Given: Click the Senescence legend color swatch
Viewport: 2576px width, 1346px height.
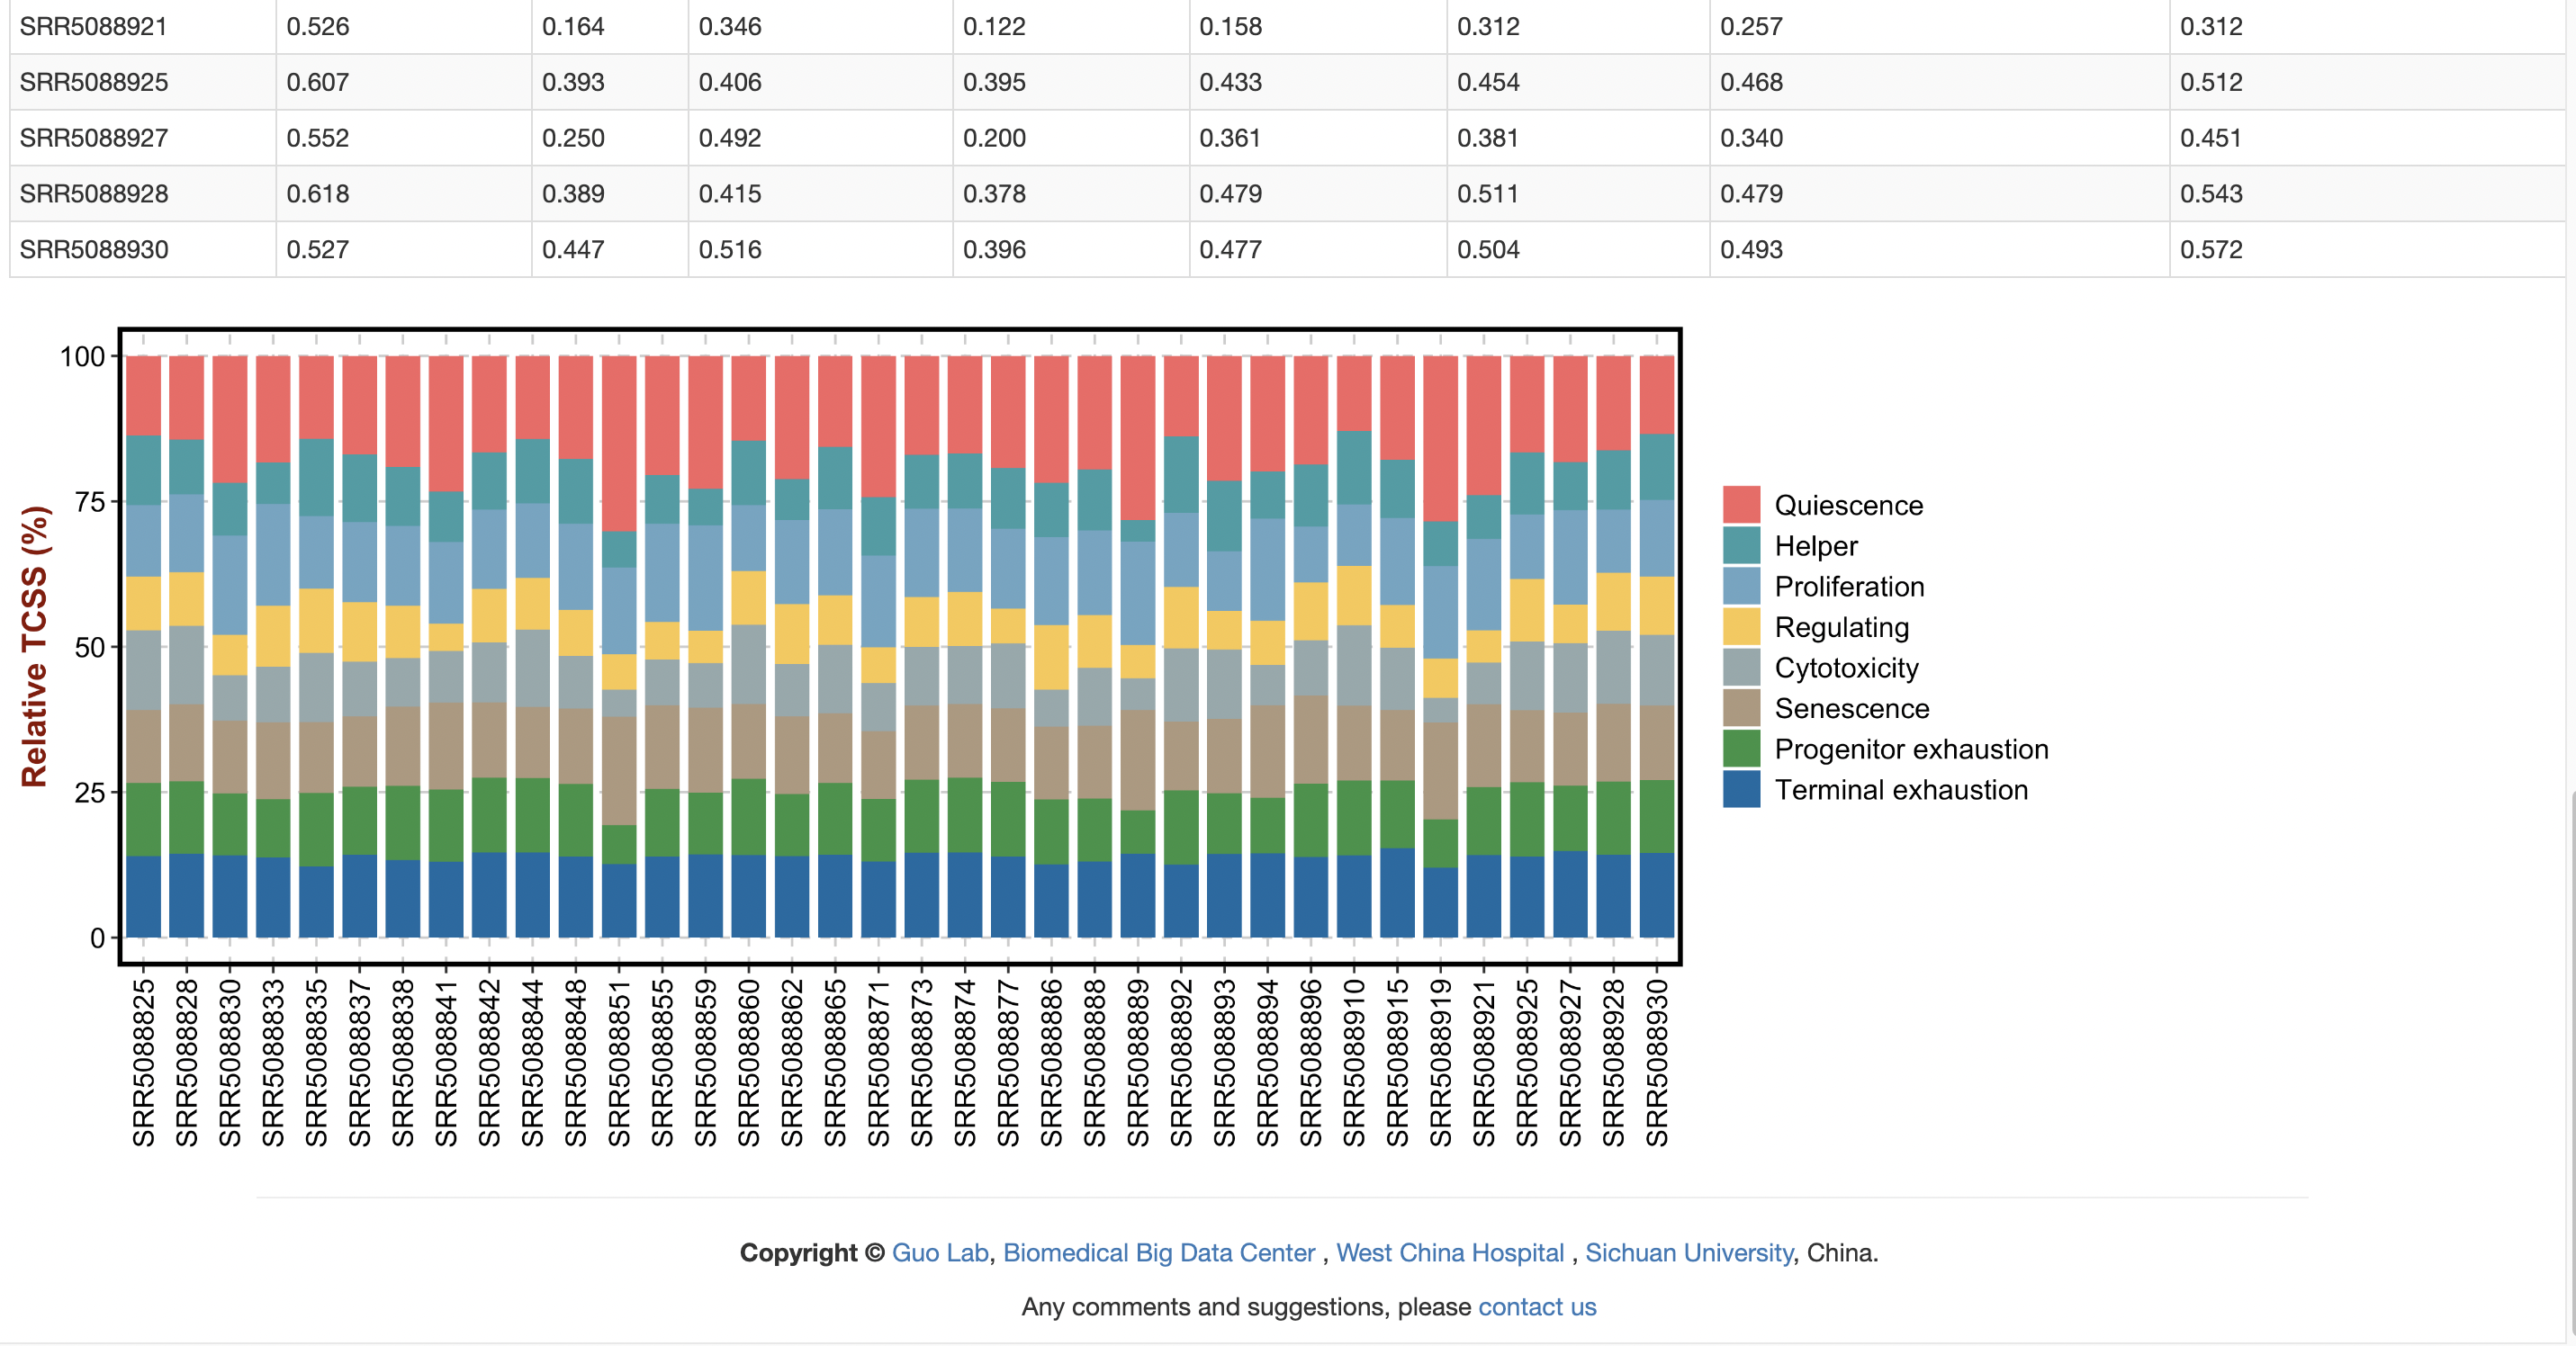Looking at the screenshot, I should (x=1741, y=708).
